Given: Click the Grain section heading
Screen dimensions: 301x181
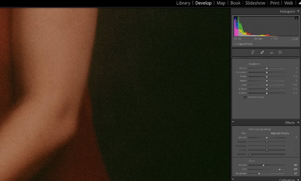Looking at the screenshot, I should 251,161.
